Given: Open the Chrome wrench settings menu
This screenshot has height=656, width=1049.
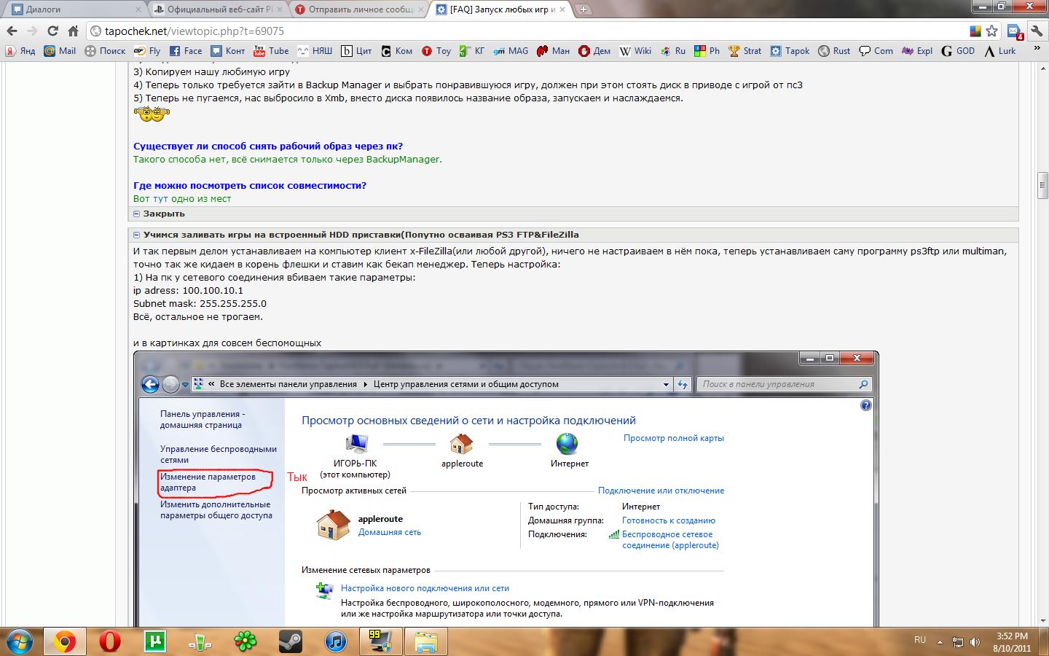Looking at the screenshot, I should [x=1037, y=31].
